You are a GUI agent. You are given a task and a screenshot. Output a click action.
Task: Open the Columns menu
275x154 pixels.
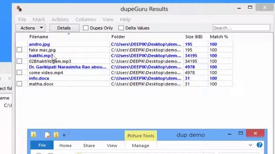pos(86,19)
